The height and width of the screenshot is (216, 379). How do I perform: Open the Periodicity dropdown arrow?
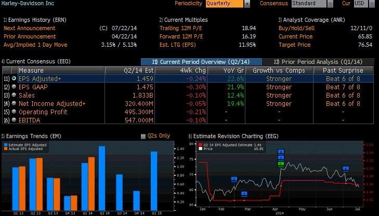[247, 4]
